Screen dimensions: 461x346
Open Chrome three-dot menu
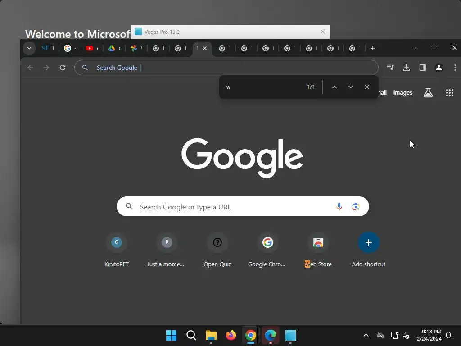tap(455, 68)
